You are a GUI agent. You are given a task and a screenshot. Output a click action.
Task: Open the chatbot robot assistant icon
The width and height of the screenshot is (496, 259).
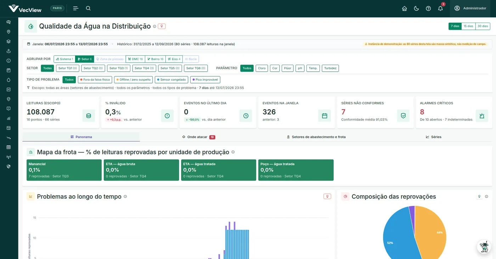(484, 246)
